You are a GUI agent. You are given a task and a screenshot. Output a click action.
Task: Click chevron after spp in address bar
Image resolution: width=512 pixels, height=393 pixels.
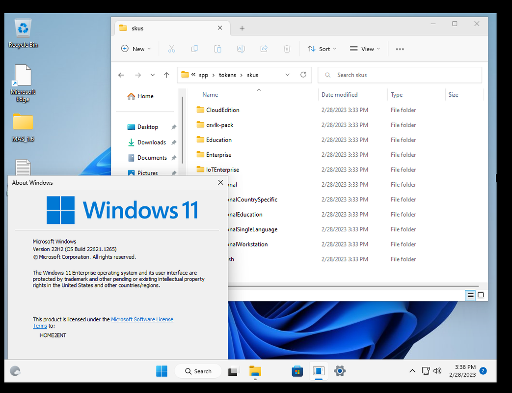pos(214,75)
